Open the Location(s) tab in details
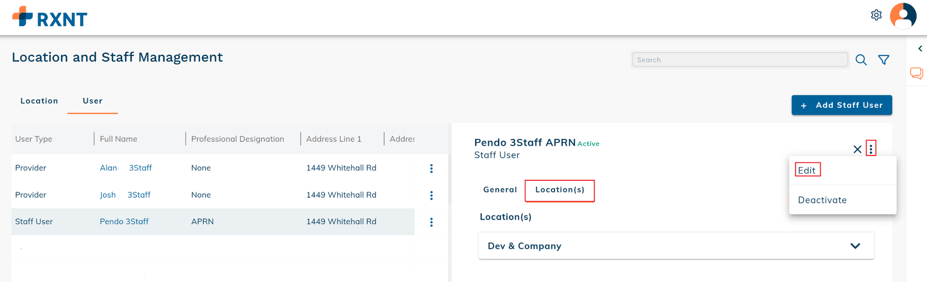927x282 pixels. pos(559,190)
